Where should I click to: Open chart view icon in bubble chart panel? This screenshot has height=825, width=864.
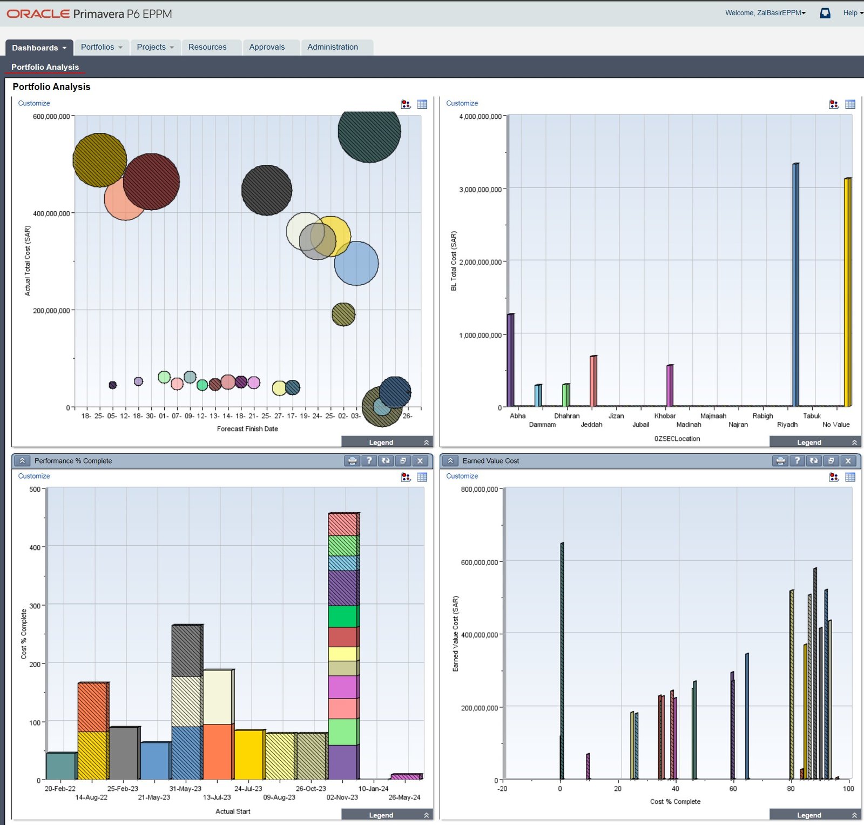(x=406, y=104)
